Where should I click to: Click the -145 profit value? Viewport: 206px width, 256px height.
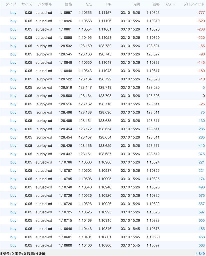click(x=201, y=62)
